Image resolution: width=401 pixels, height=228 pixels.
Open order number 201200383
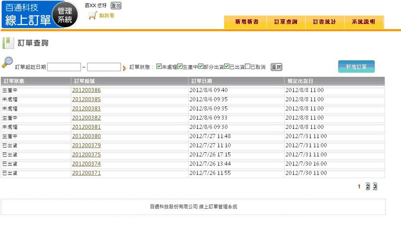pyautogui.click(x=87, y=108)
